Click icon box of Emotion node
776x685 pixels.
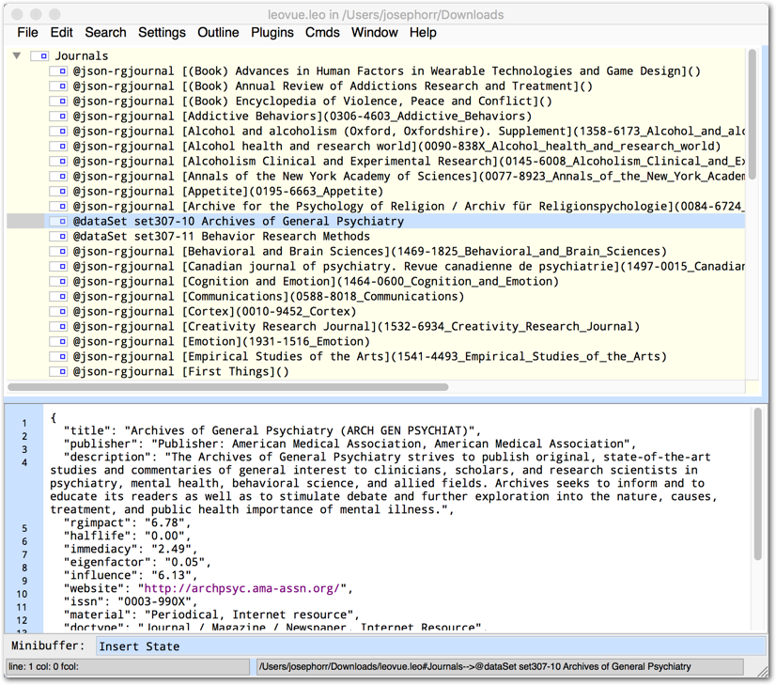click(x=58, y=341)
